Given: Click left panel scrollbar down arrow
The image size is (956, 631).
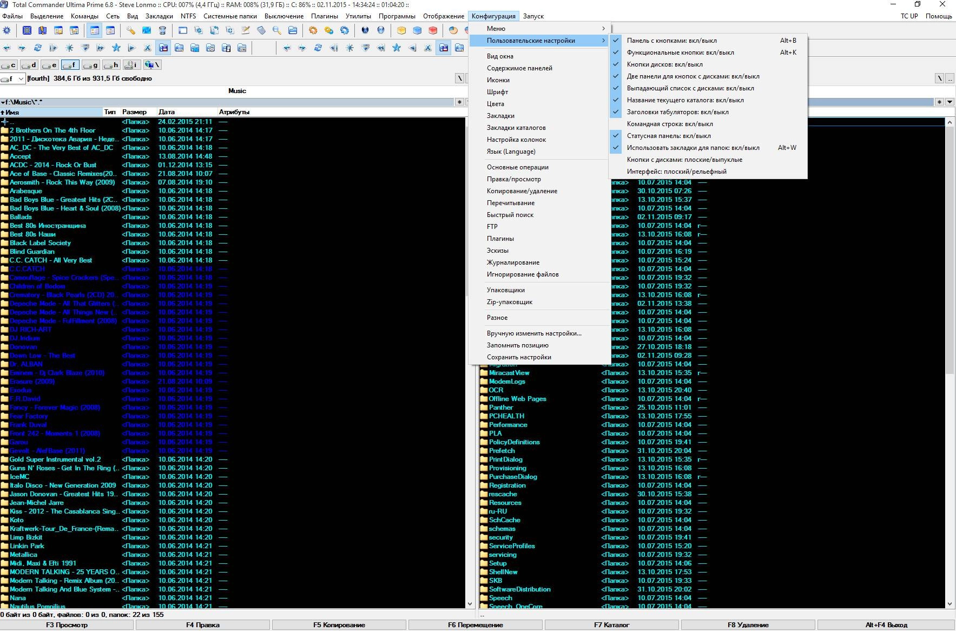Looking at the screenshot, I should pyautogui.click(x=469, y=604).
